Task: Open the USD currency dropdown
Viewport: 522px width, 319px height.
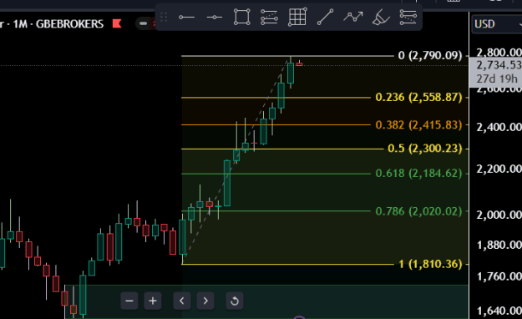Action: tap(497, 24)
